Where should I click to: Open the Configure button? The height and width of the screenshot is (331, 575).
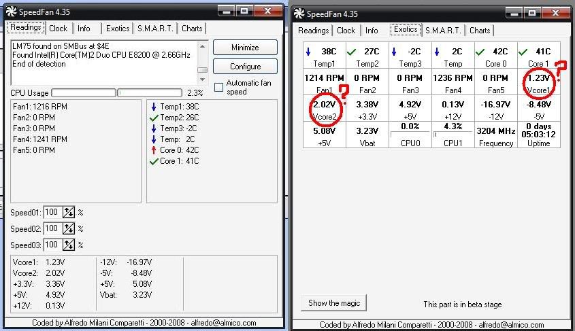(x=245, y=67)
